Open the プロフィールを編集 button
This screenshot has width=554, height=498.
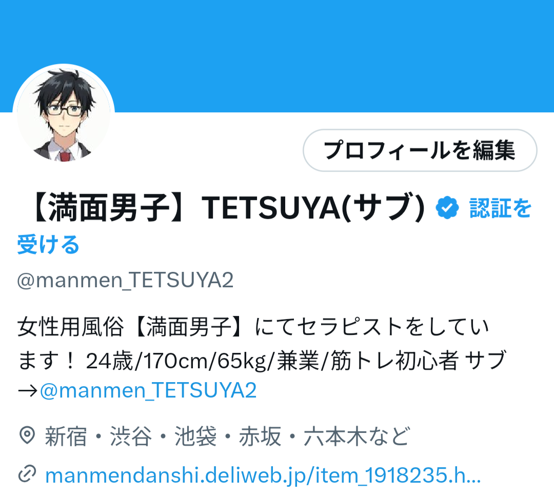420,150
